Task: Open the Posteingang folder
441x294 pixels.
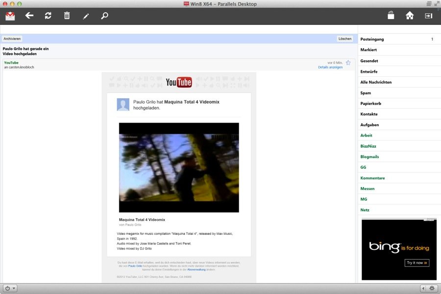Action: pos(399,39)
